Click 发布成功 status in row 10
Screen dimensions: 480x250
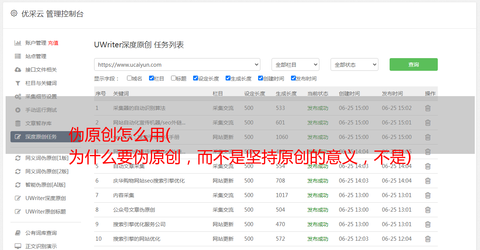tap(318, 239)
